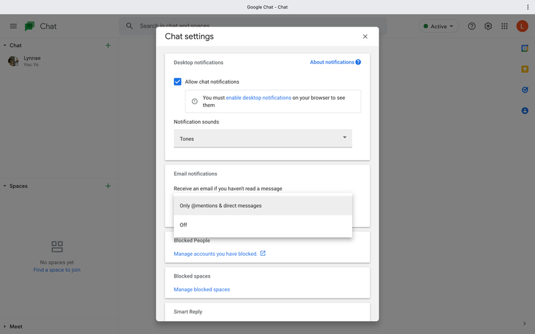535x334 pixels.
Task: Open the Keep side panel icon
Action: [x=525, y=69]
